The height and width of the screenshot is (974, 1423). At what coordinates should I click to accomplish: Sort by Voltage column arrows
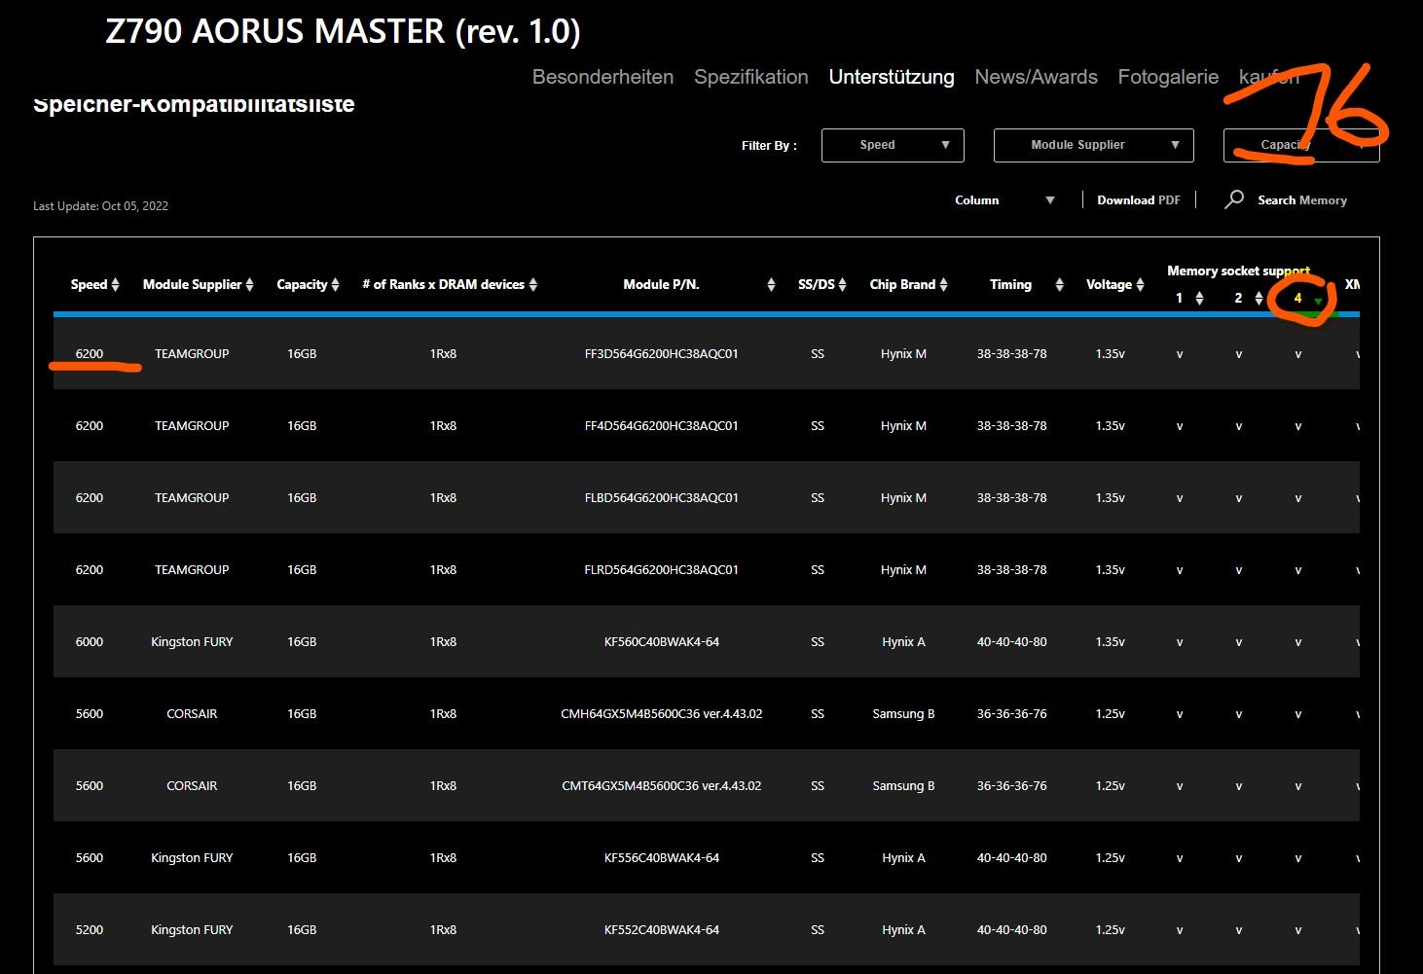pyautogui.click(x=1140, y=285)
